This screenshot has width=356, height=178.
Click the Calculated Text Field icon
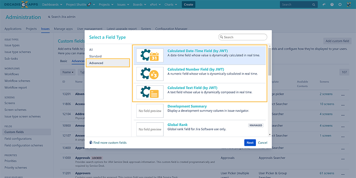(x=150, y=92)
